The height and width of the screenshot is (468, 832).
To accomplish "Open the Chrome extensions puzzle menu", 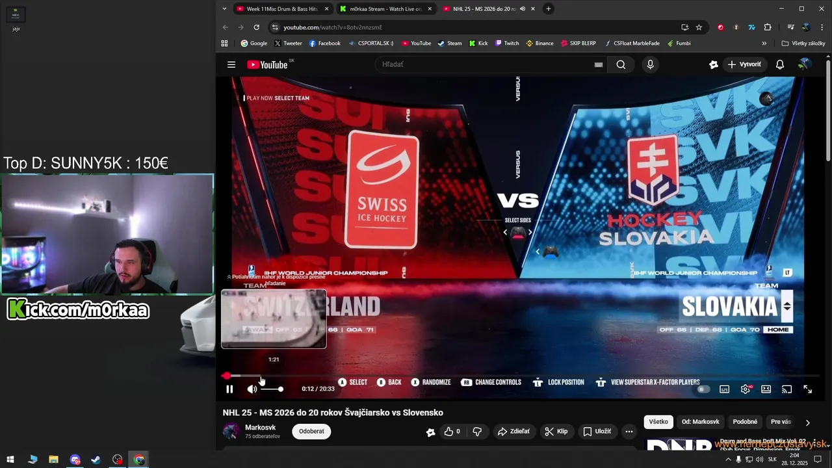I will click(768, 27).
